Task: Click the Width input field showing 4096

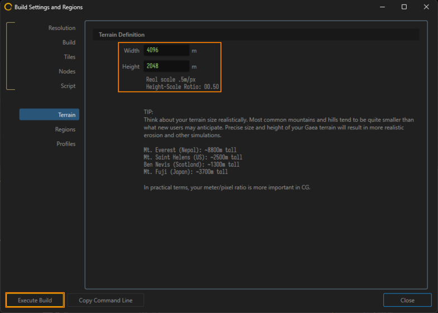Action: coord(166,50)
